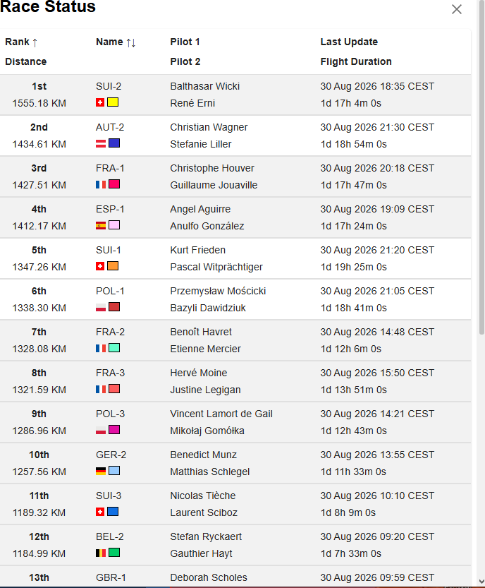This screenshot has height=588, width=485.
Task: Click the Swiss flag icon for SUI-2
Action: click(x=100, y=102)
